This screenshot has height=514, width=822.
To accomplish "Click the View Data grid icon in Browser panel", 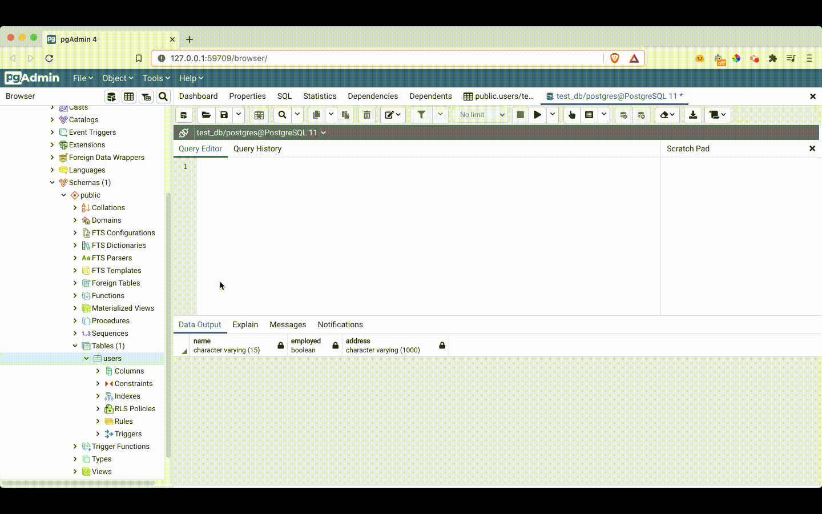I will pyautogui.click(x=129, y=97).
